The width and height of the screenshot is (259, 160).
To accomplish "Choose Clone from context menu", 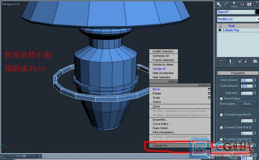I will tap(156, 107).
